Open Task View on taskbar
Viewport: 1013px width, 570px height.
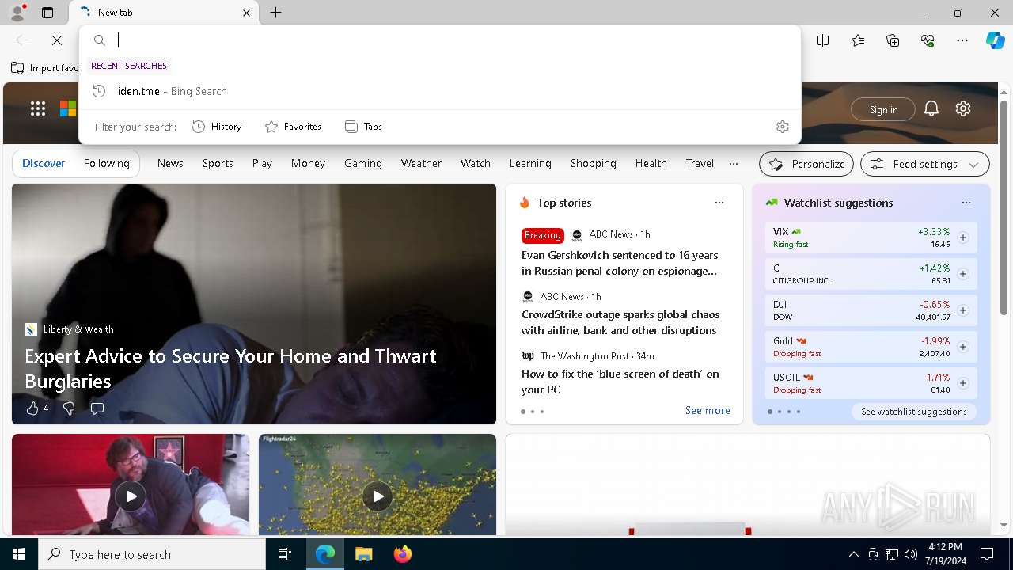click(x=285, y=554)
